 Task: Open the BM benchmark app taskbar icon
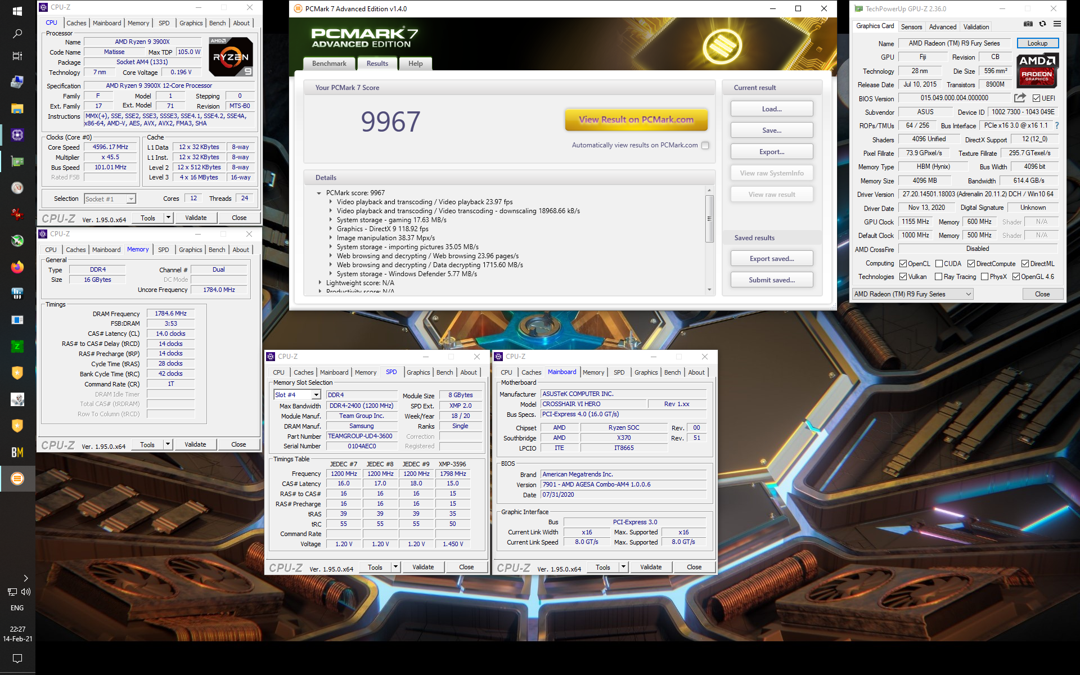point(17,452)
